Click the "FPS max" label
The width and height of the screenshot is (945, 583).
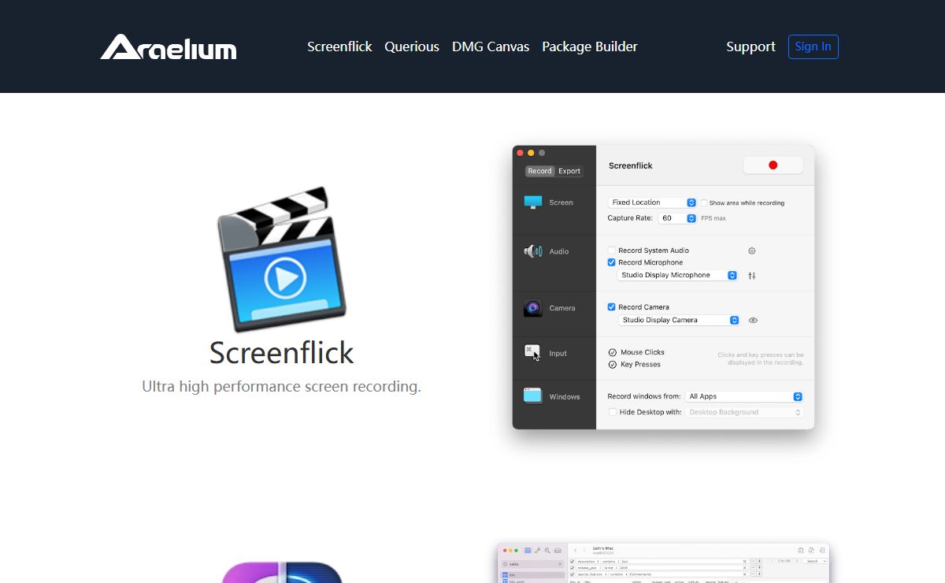[713, 218]
